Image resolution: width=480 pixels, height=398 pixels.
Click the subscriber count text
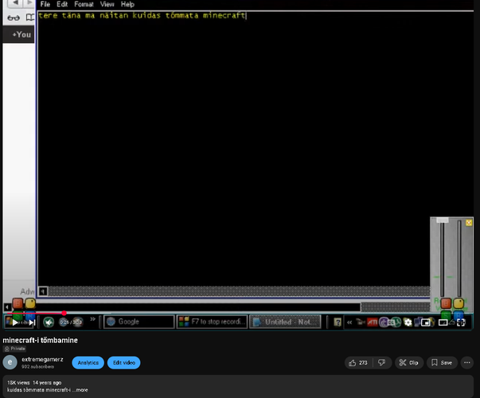pos(37,366)
